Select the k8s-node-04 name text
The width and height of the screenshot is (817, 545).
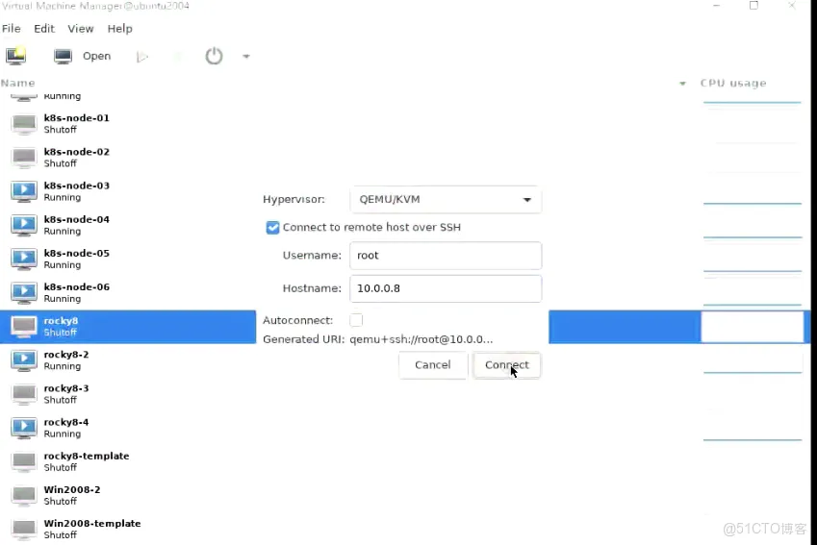tap(77, 220)
